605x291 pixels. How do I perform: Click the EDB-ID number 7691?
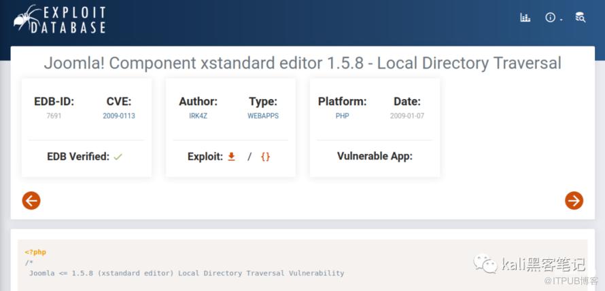click(54, 116)
